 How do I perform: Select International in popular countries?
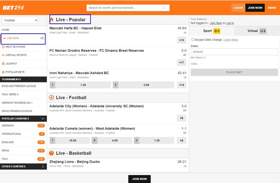[x=23, y=134]
